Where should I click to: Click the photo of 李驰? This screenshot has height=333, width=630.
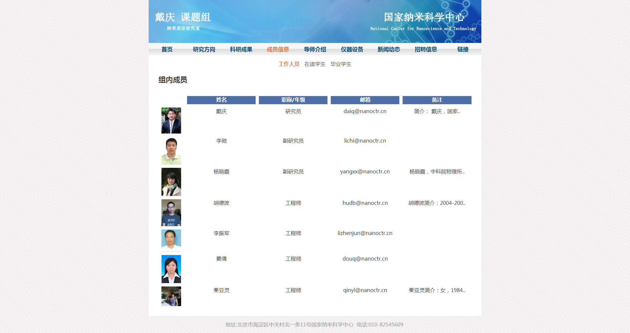tap(171, 151)
